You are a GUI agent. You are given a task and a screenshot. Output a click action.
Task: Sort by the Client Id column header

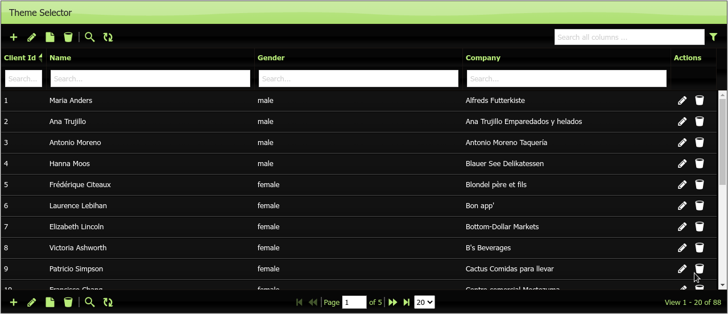click(x=20, y=58)
